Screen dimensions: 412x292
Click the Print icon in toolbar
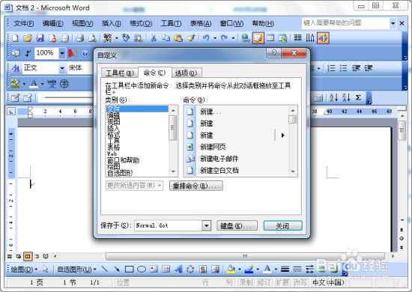[x=80, y=38]
